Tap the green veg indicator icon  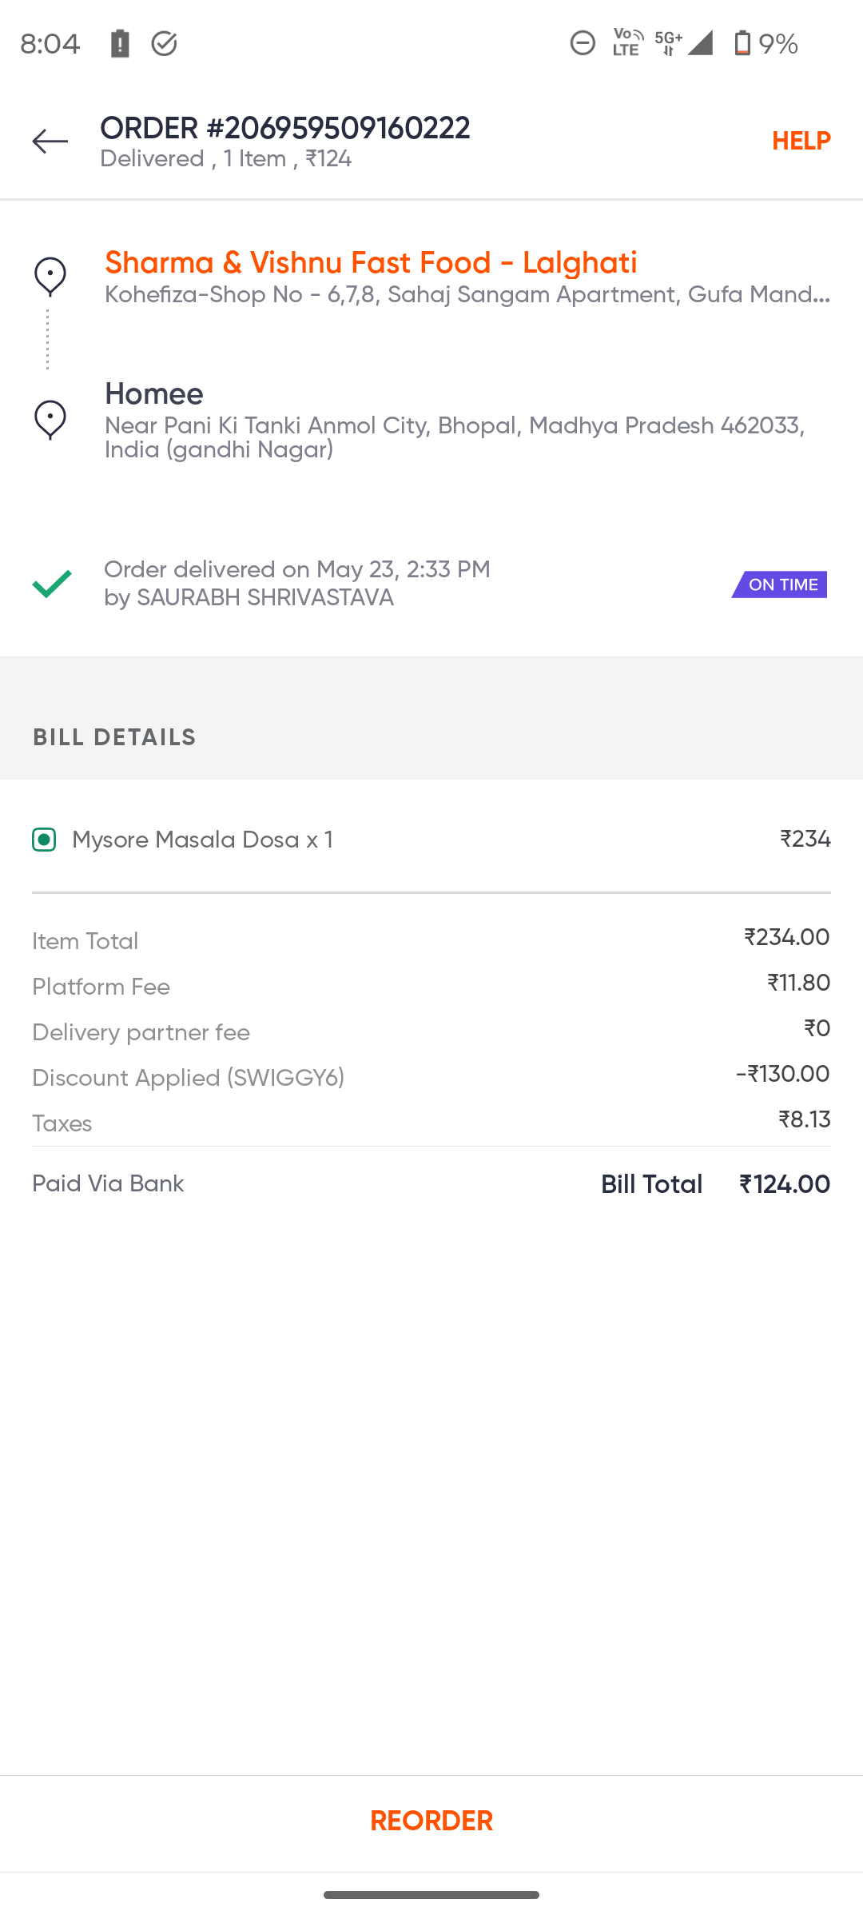point(44,840)
